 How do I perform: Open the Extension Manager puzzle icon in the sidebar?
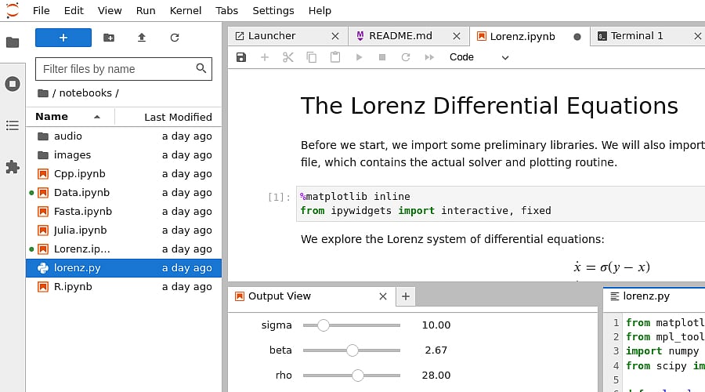pyautogui.click(x=13, y=166)
